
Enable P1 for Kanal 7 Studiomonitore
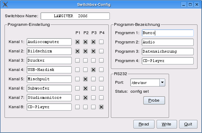pyautogui.click(x=77, y=98)
